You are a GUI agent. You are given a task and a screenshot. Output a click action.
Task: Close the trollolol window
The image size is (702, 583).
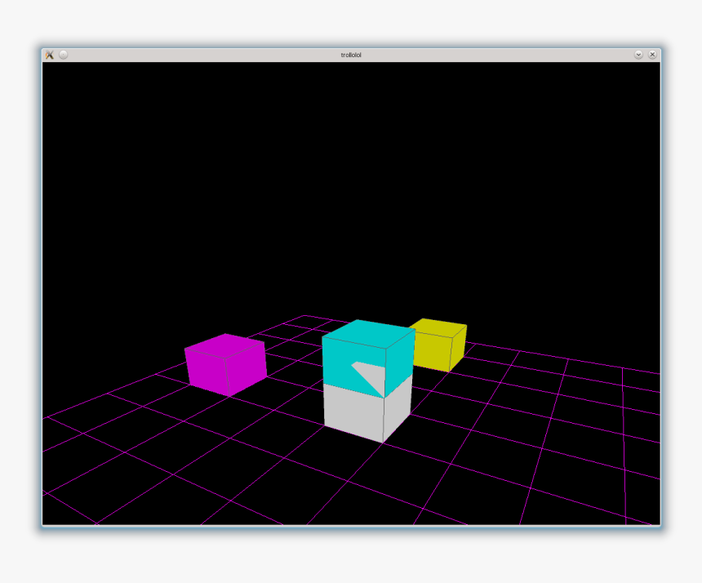tap(652, 55)
